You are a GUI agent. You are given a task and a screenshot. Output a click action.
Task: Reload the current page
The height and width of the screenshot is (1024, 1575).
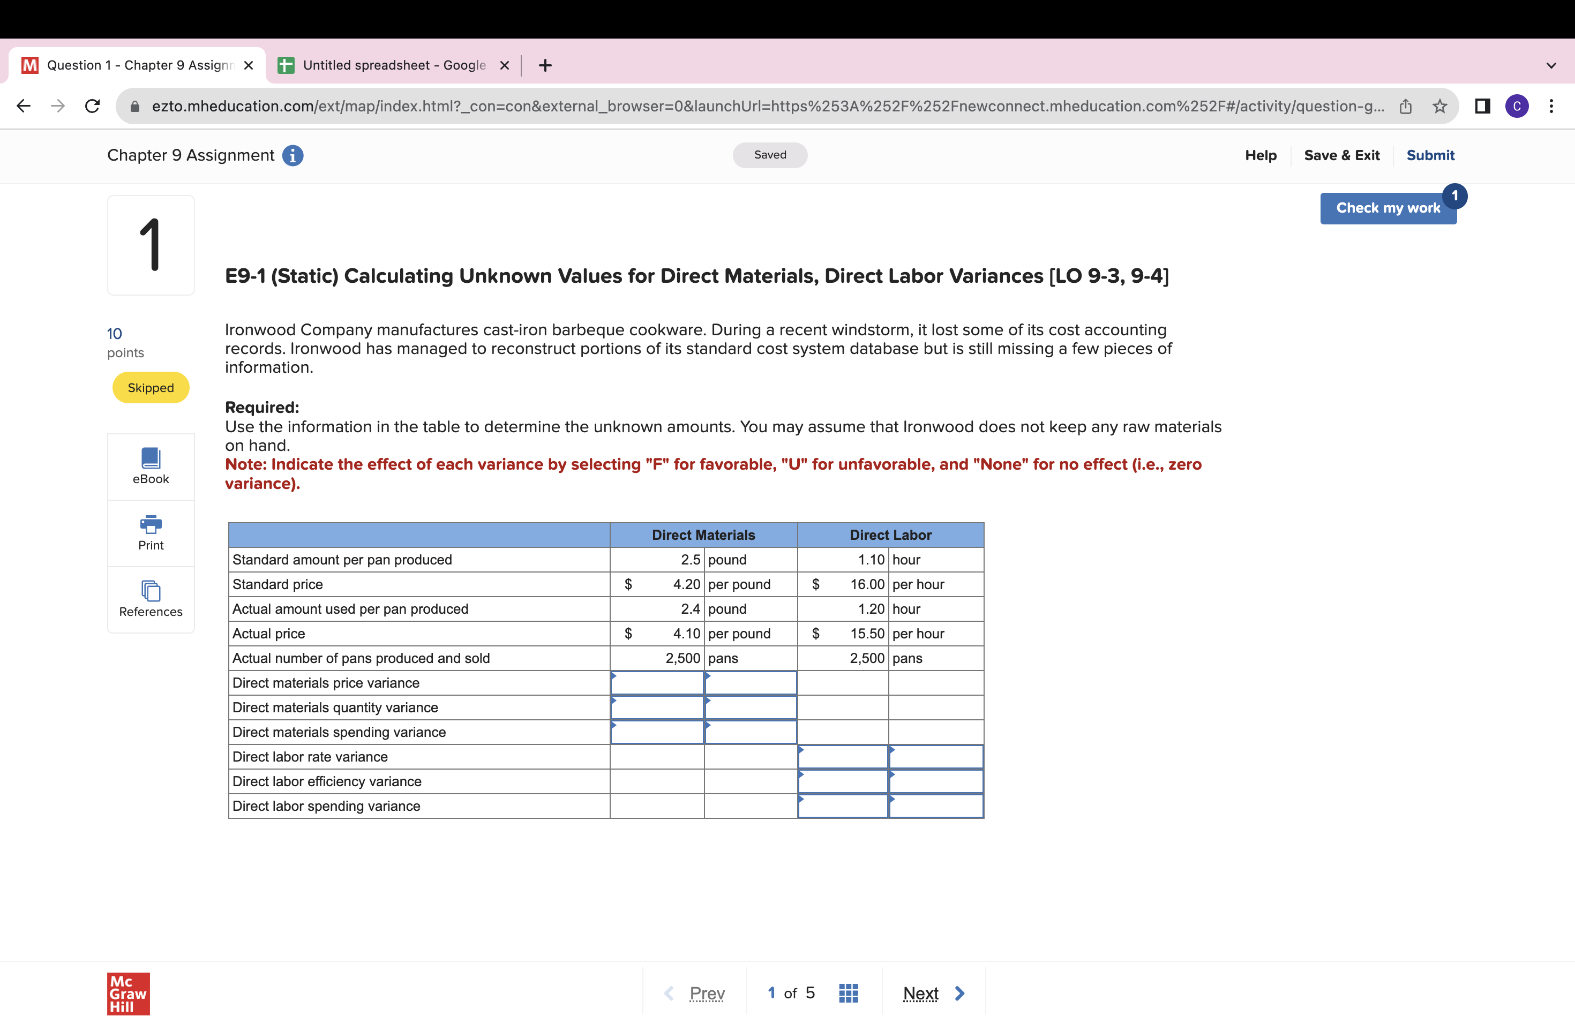click(x=92, y=106)
